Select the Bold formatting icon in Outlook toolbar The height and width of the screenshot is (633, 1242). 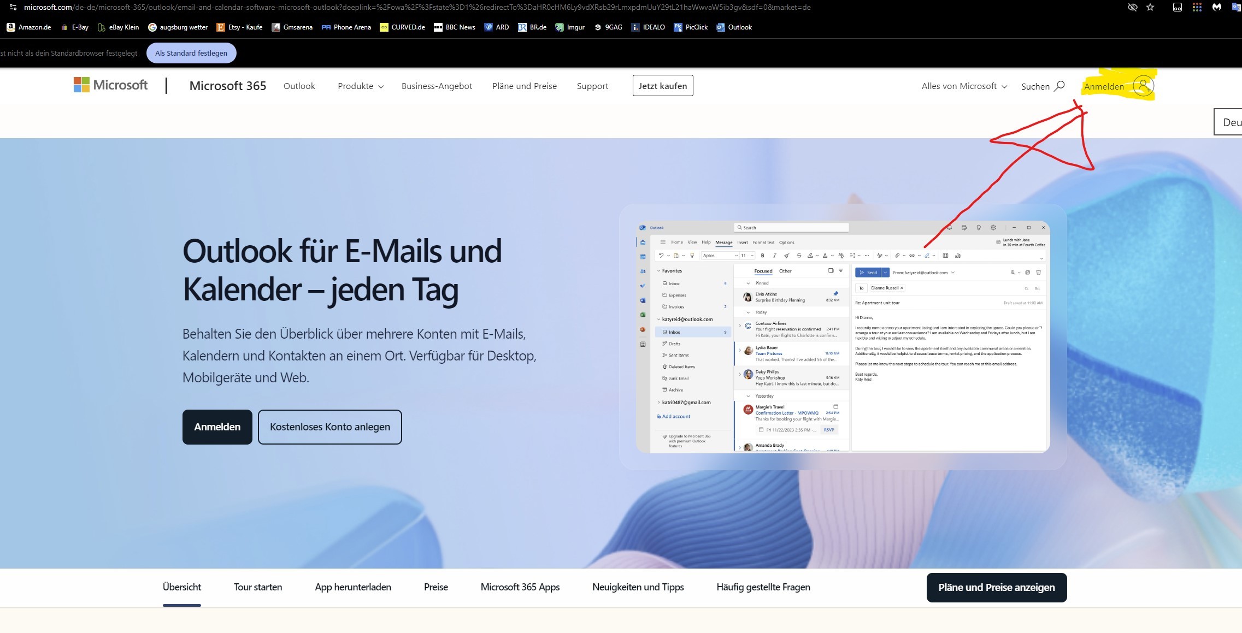pos(762,256)
